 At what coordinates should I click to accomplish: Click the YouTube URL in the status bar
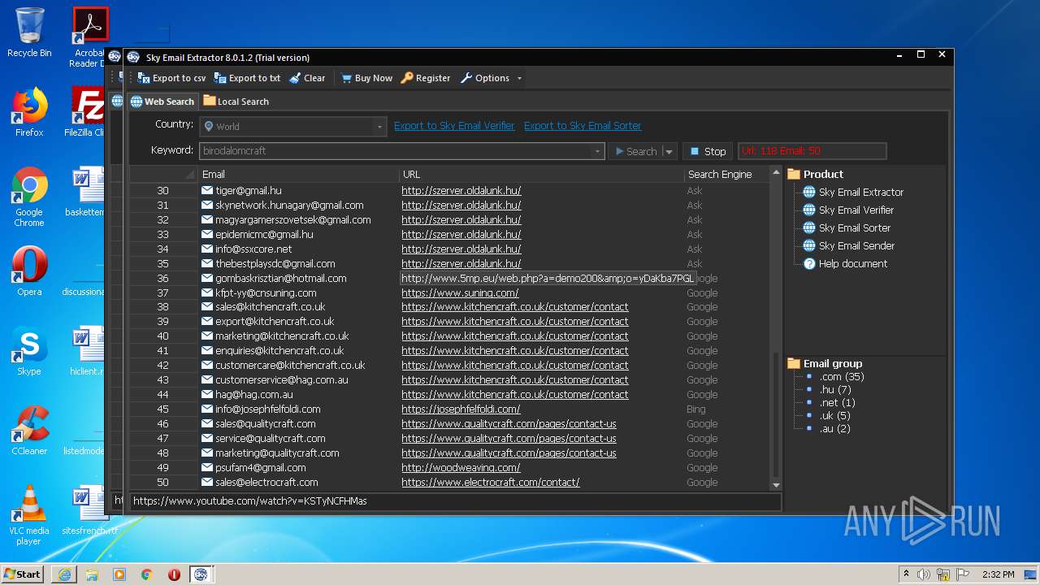point(250,501)
